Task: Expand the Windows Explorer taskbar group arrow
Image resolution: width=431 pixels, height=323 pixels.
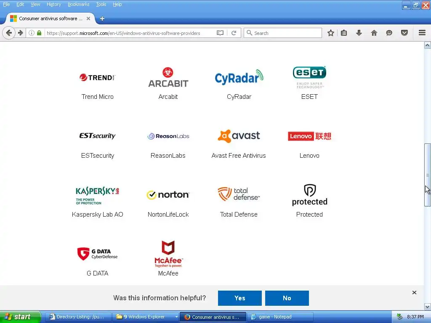Action: (176, 317)
